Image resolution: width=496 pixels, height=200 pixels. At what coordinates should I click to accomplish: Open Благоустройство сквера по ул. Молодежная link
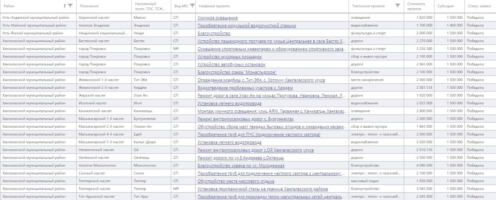point(241,166)
